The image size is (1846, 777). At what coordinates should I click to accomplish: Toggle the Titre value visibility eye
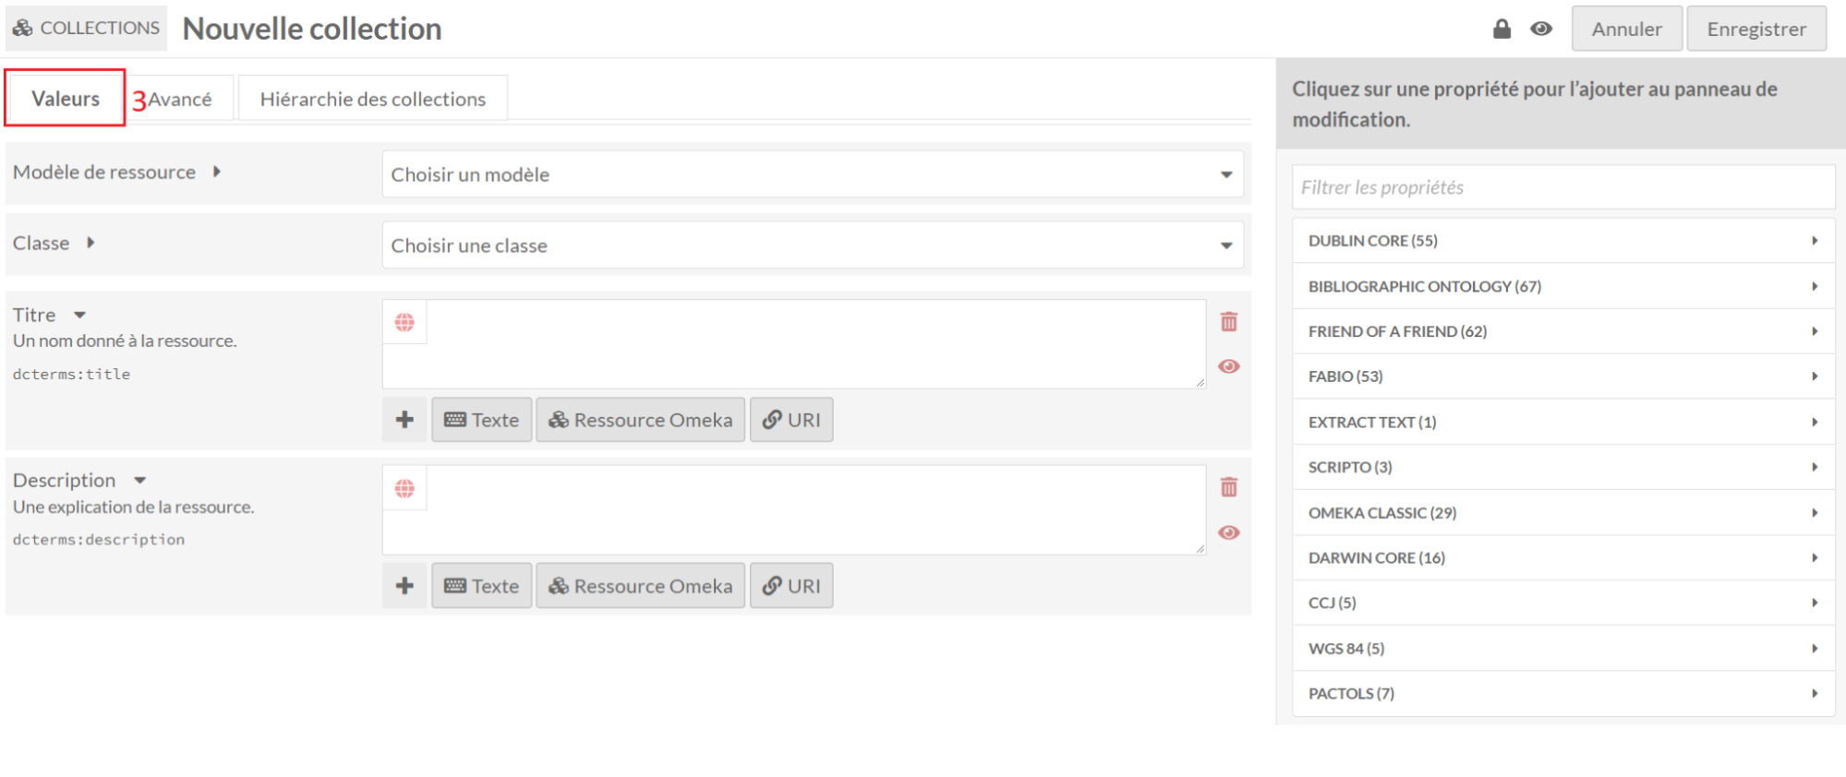[1228, 366]
